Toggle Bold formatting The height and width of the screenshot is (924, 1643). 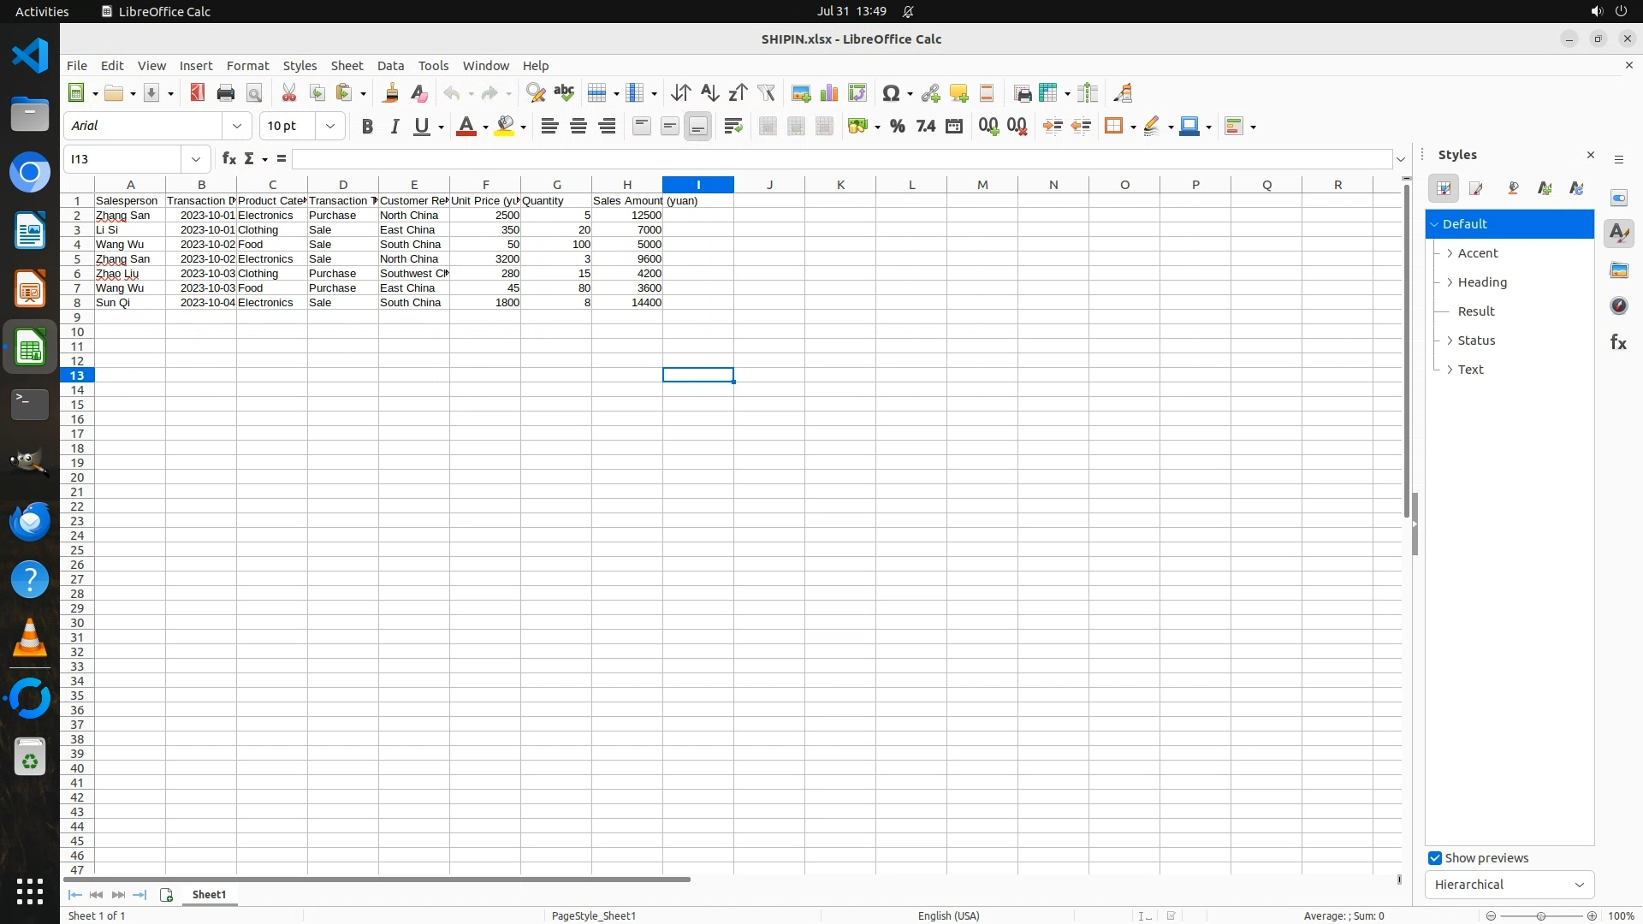(x=367, y=127)
